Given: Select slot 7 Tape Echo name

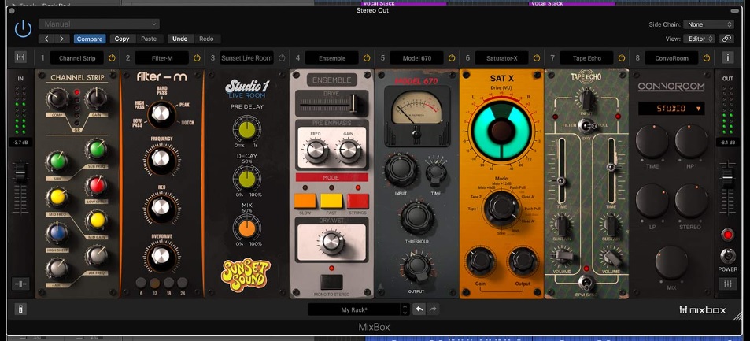Looking at the screenshot, I should 587,58.
